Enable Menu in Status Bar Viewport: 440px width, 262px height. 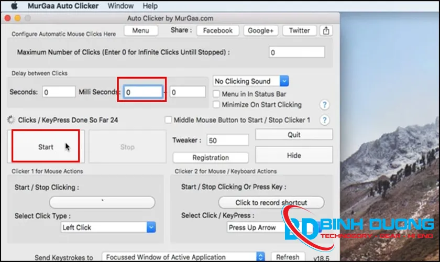point(216,94)
